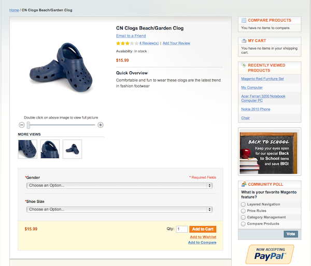Click the Recently Viewed tag icon
The width and height of the screenshot is (311, 266).
pyautogui.click(x=244, y=65)
